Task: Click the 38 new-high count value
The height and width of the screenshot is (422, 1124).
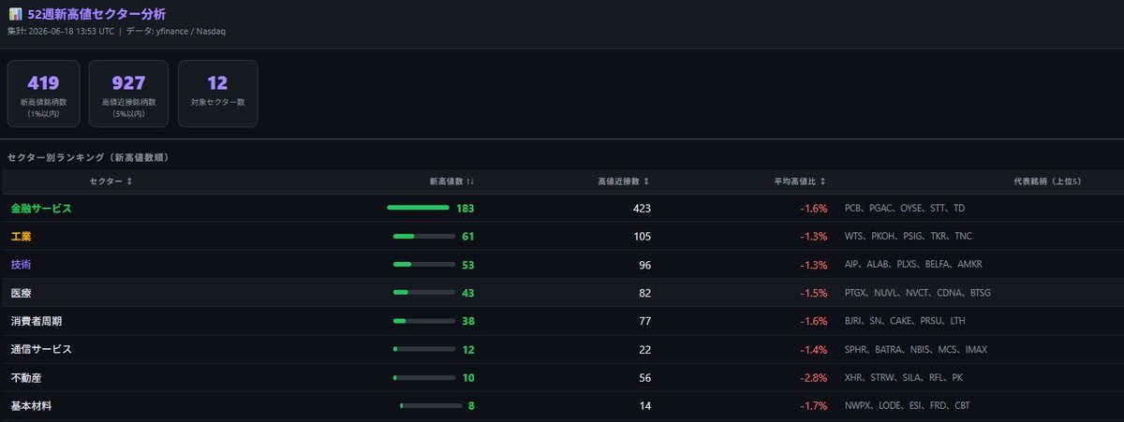Action: tap(468, 321)
